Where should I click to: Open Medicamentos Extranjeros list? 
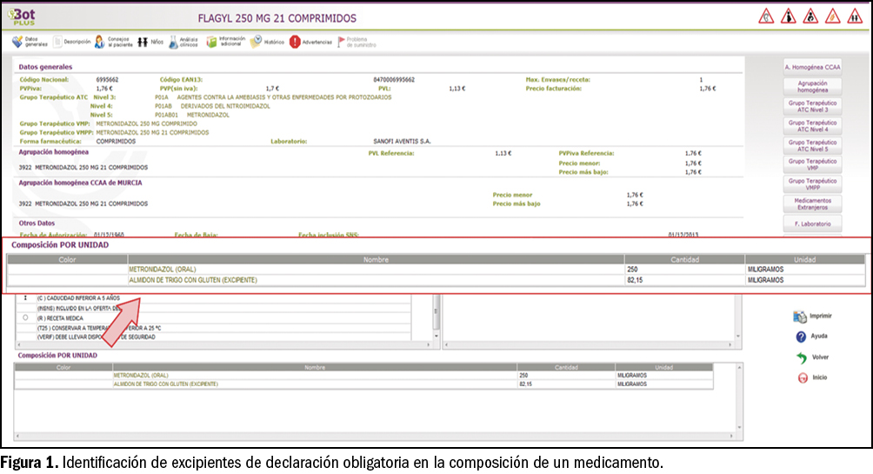click(812, 204)
